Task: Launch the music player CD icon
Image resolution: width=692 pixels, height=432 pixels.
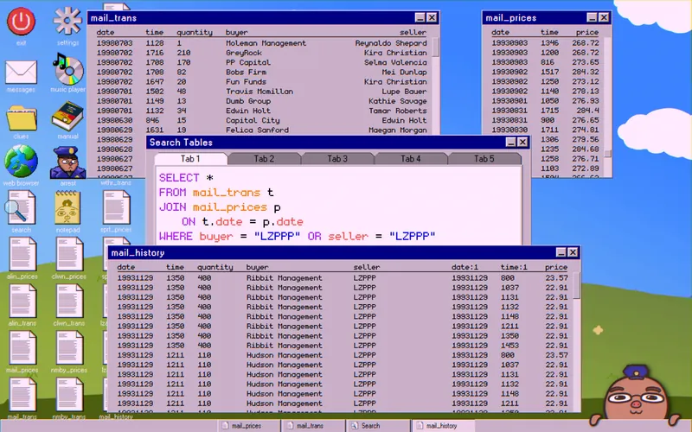Action: click(x=67, y=68)
